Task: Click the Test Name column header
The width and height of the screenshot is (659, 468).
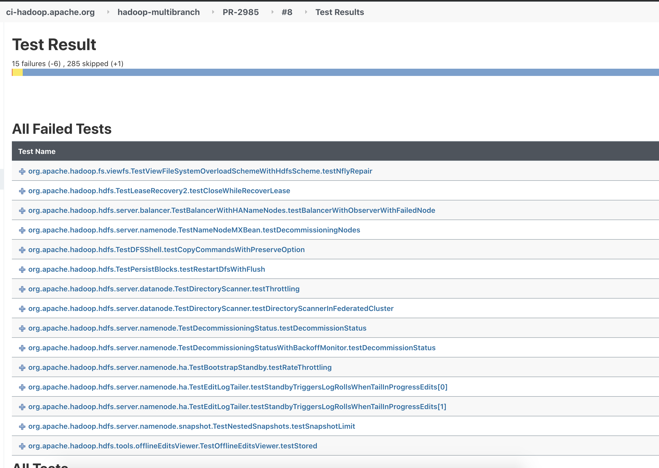Action: tap(37, 151)
